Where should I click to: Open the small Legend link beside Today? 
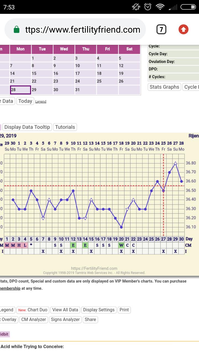[x=41, y=102]
